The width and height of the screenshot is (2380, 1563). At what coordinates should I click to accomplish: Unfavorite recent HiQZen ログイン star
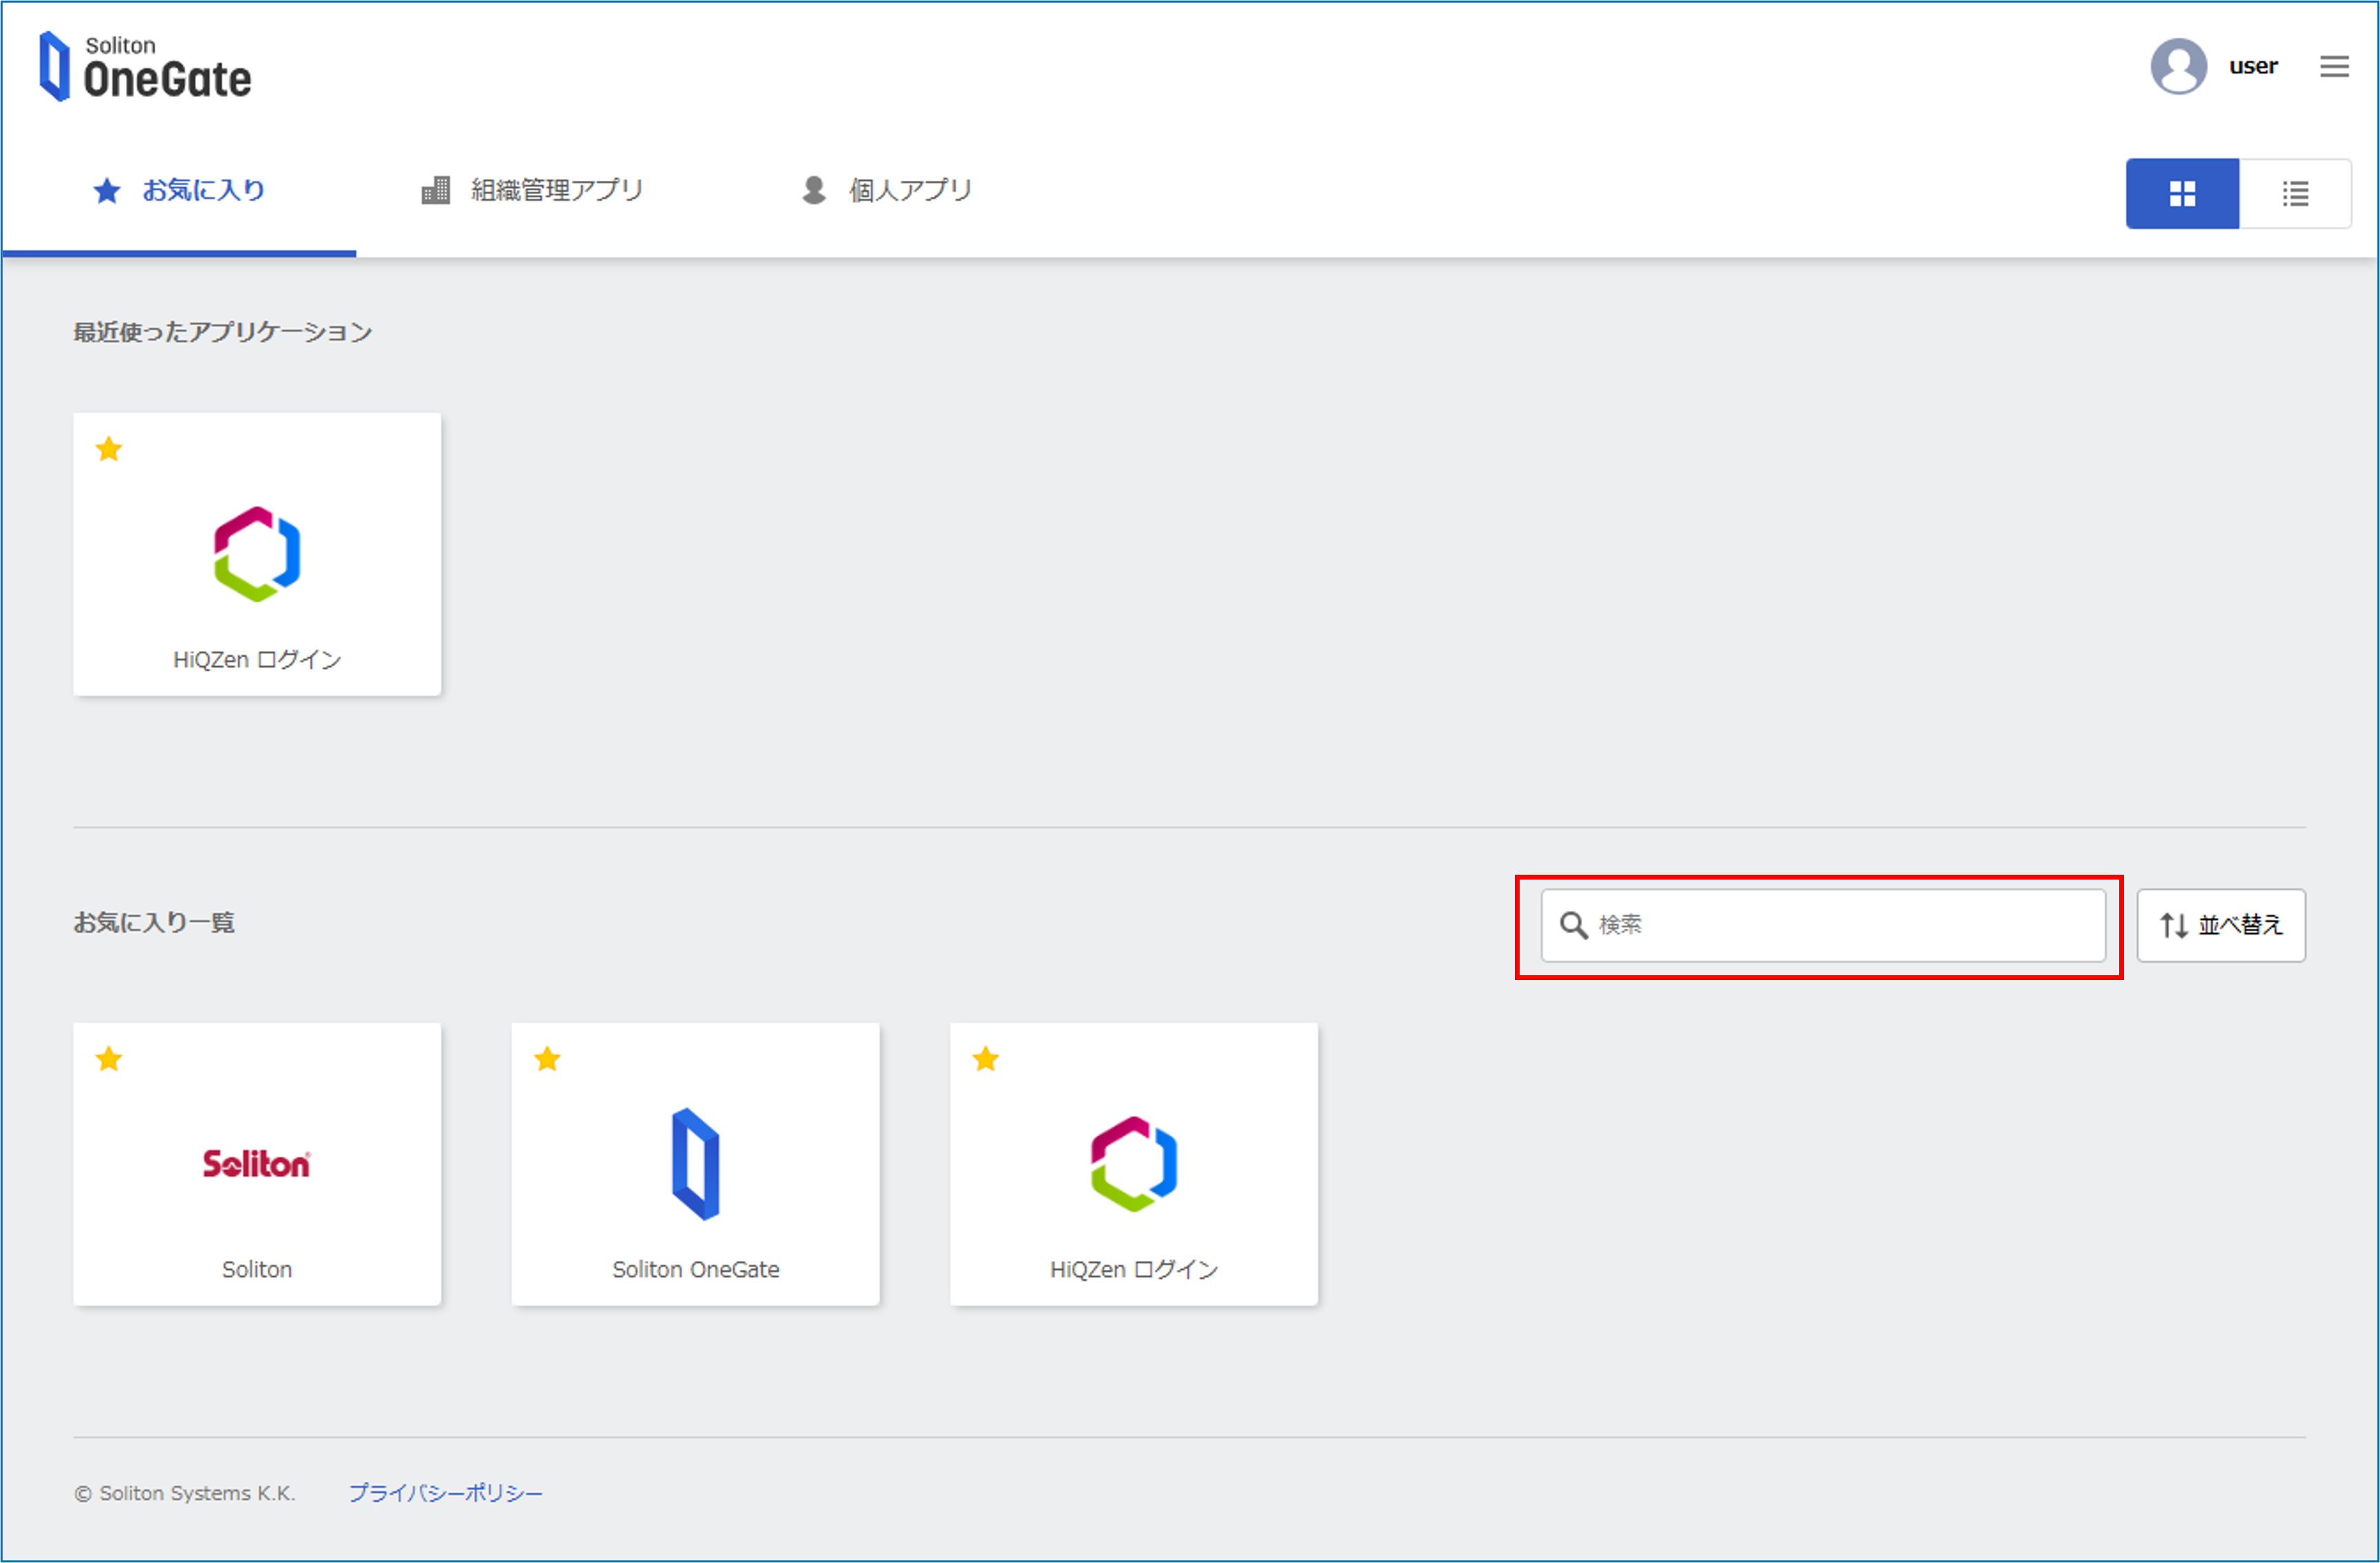[109, 450]
